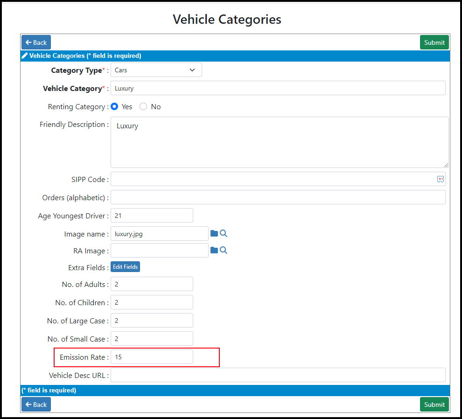Click magnifier icon beside RA Image field

point(224,250)
